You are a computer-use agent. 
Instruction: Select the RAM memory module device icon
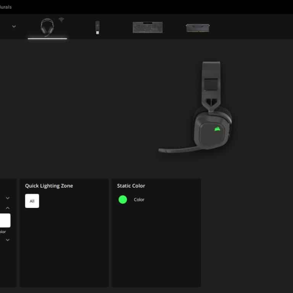(197, 28)
